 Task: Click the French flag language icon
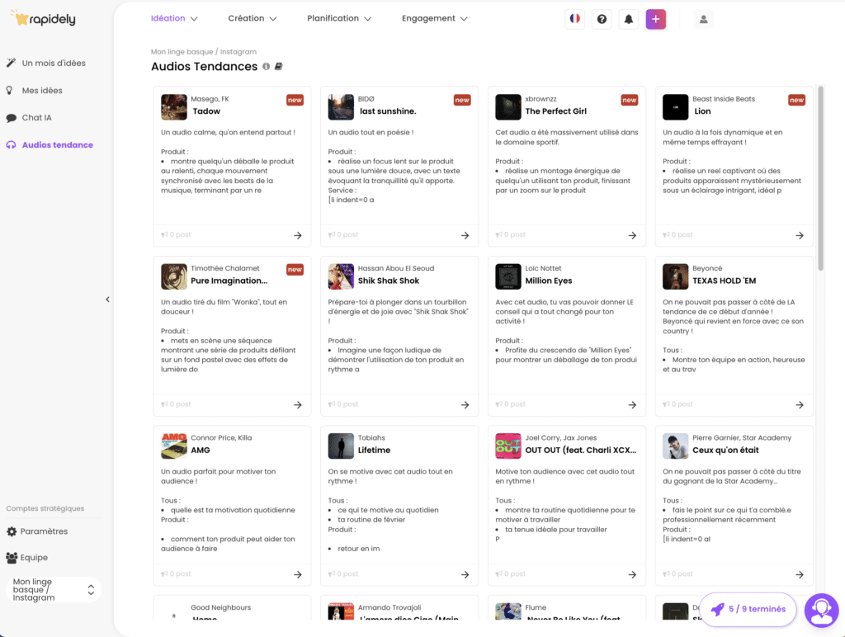pyautogui.click(x=574, y=19)
